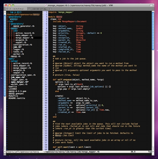The image size is (158, 159).
Task: Toggle the toolbar with the title bar pill button
Action: [x=151, y=5]
